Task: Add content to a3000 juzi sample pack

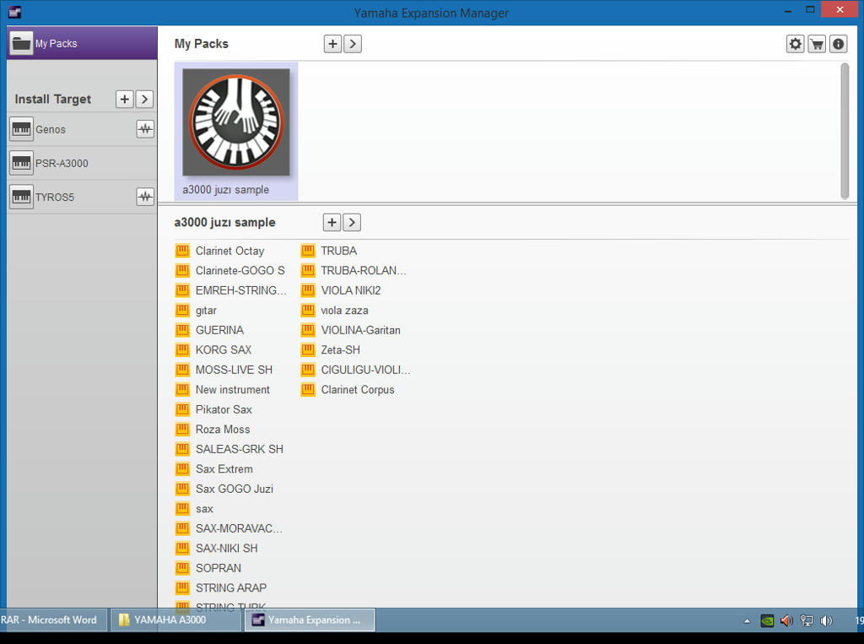Action: [x=331, y=222]
